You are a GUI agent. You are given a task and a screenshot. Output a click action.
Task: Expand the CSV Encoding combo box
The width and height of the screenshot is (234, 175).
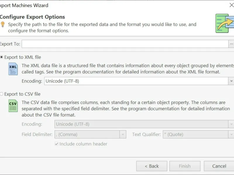231,124
